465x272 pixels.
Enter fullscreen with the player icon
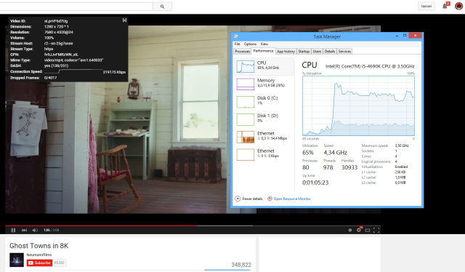click(x=376, y=230)
